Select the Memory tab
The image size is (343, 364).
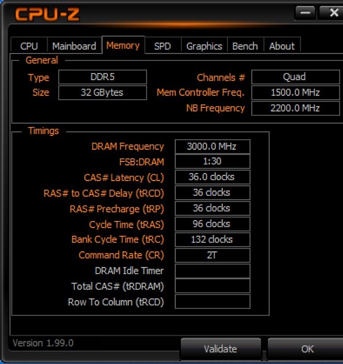click(123, 45)
